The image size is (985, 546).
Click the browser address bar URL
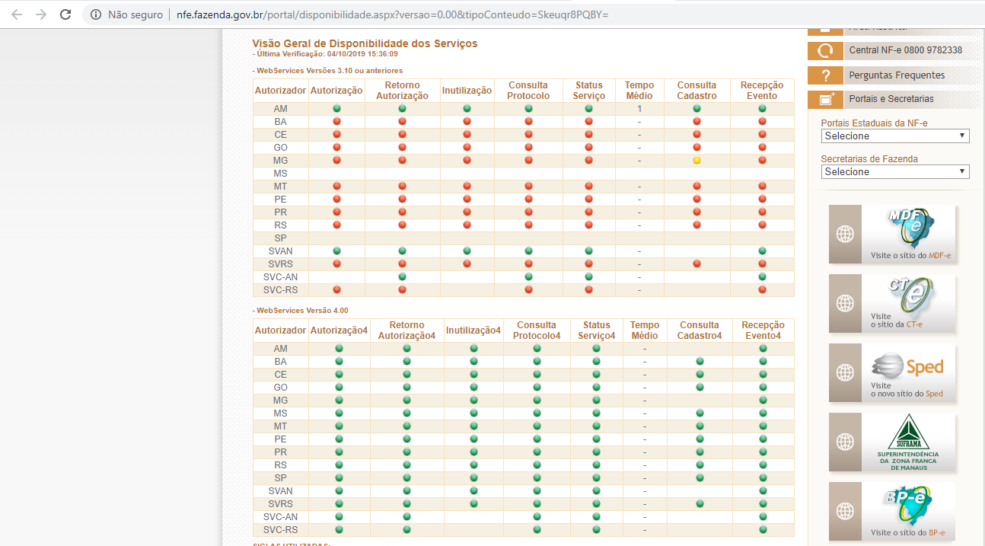[x=392, y=14]
